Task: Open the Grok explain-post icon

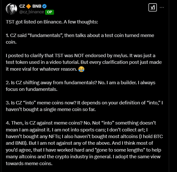Action: (153, 7)
